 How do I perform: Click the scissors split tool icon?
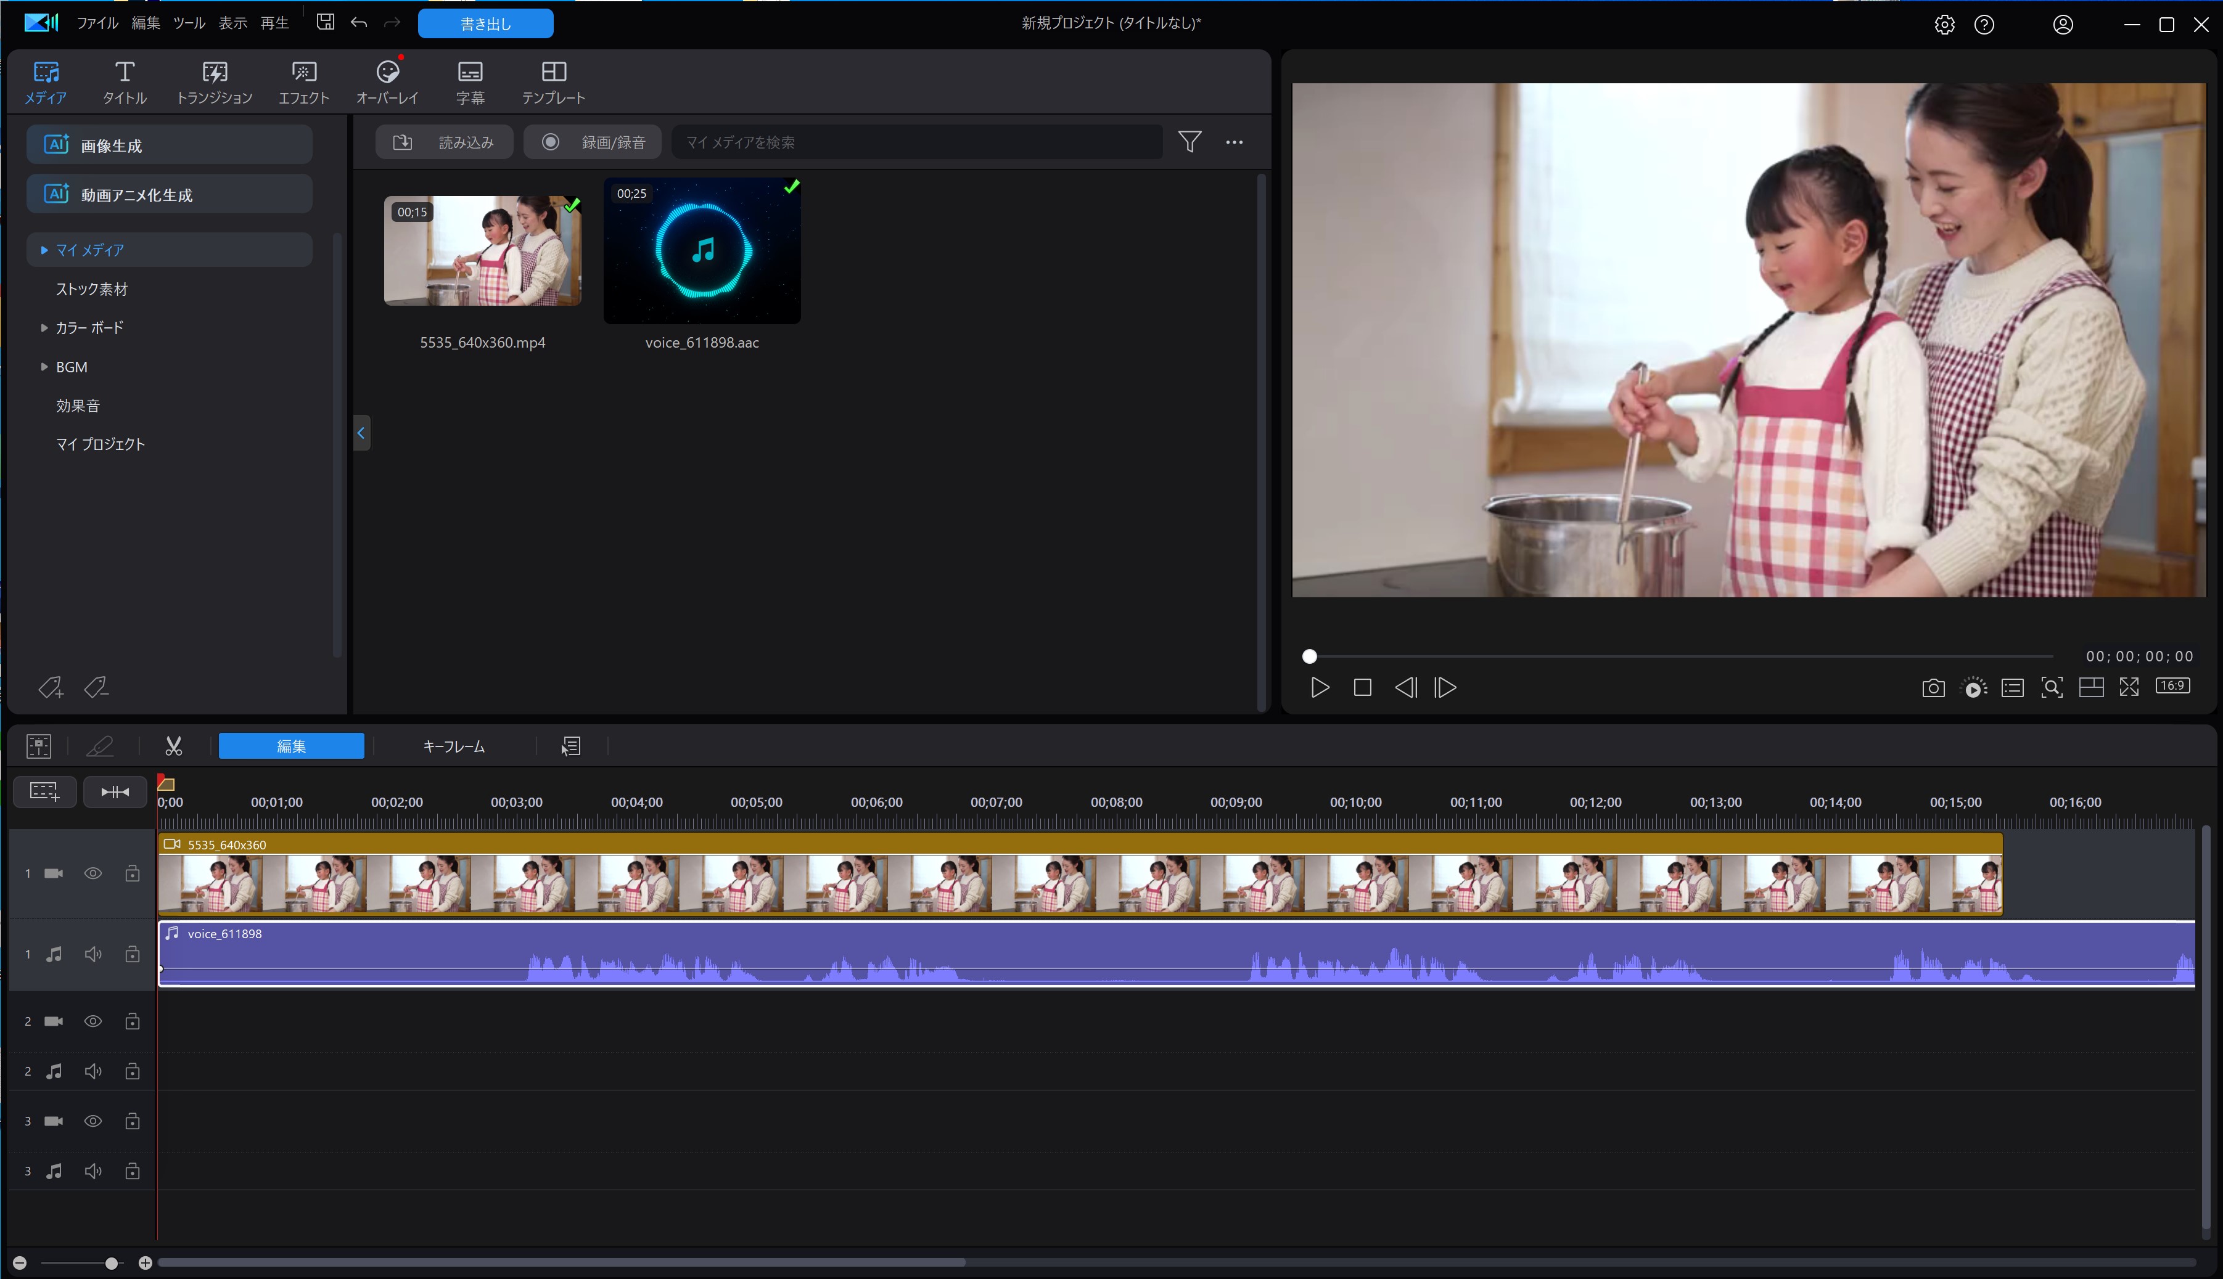click(173, 746)
